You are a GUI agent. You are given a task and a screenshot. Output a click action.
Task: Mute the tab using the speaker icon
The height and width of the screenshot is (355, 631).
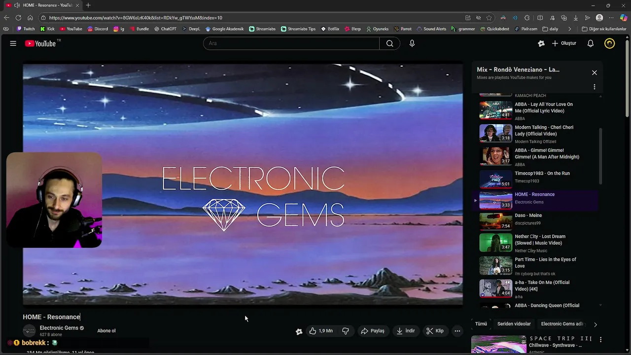point(17,5)
